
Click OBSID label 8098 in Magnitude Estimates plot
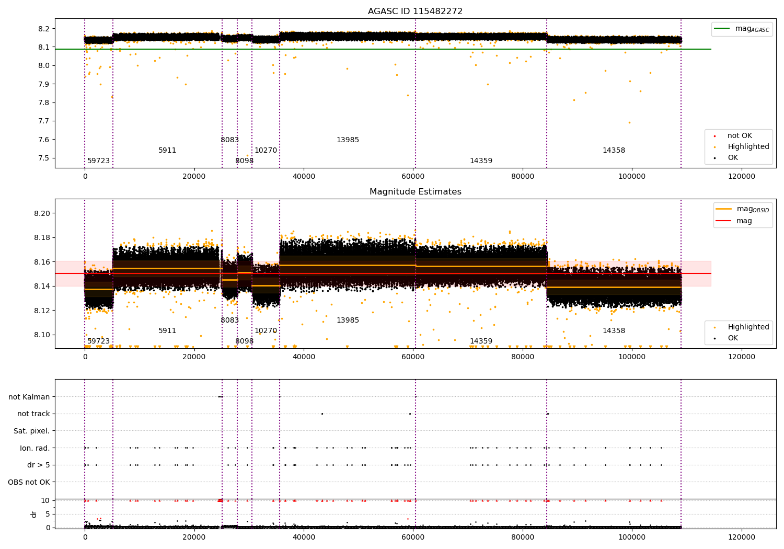[244, 341]
